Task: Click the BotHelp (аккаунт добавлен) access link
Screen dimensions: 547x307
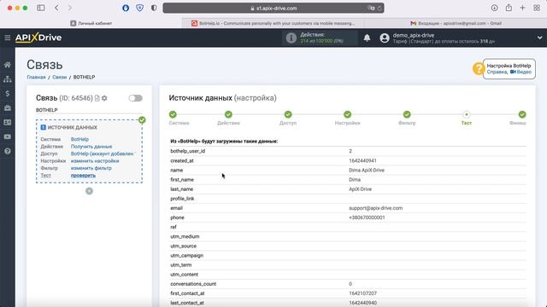Action: coord(102,153)
